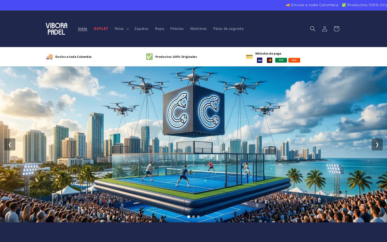Click the PSE payment badge

coord(281,60)
